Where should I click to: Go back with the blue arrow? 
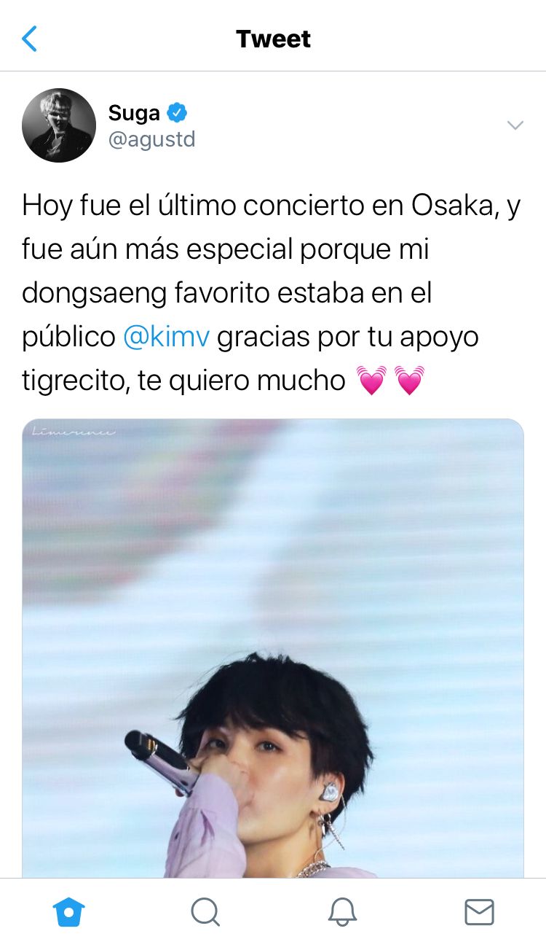point(29,39)
